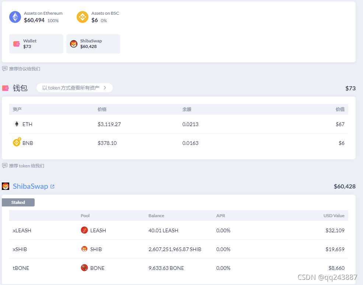Open ShibaSwap external link icon
This screenshot has width=363, height=285.
52,186
